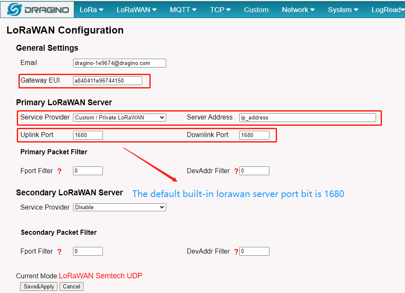Click the Email input field
The width and height of the screenshot is (405, 293).
(x=119, y=63)
